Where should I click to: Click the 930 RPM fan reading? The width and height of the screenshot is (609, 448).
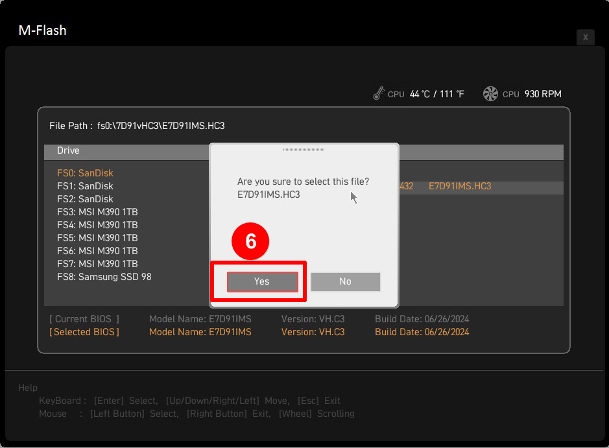(x=543, y=94)
